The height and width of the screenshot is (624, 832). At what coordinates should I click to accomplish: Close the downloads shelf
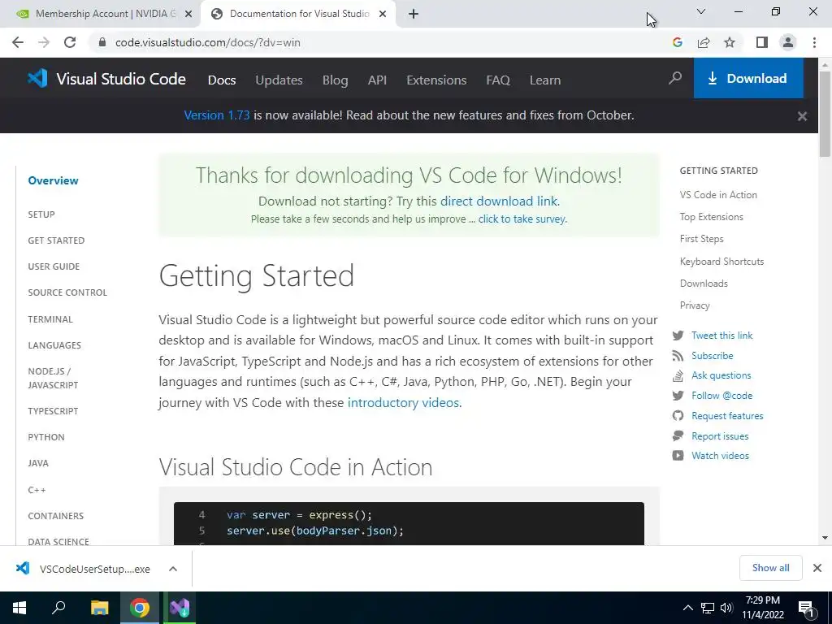(x=817, y=568)
